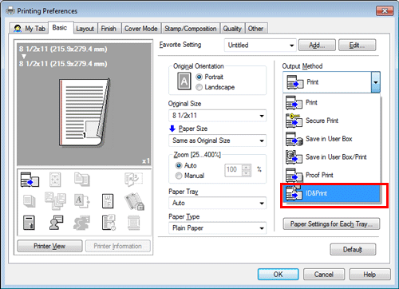Viewport: 399px width, 289px height.
Task: Switch to the Layout tab
Action: pyautogui.click(x=85, y=29)
